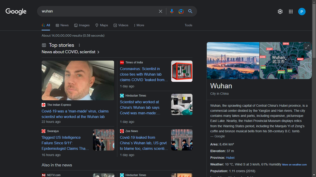The width and height of the screenshot is (316, 177).
Task: Click NDTV.com source icon
Action: [43, 175]
